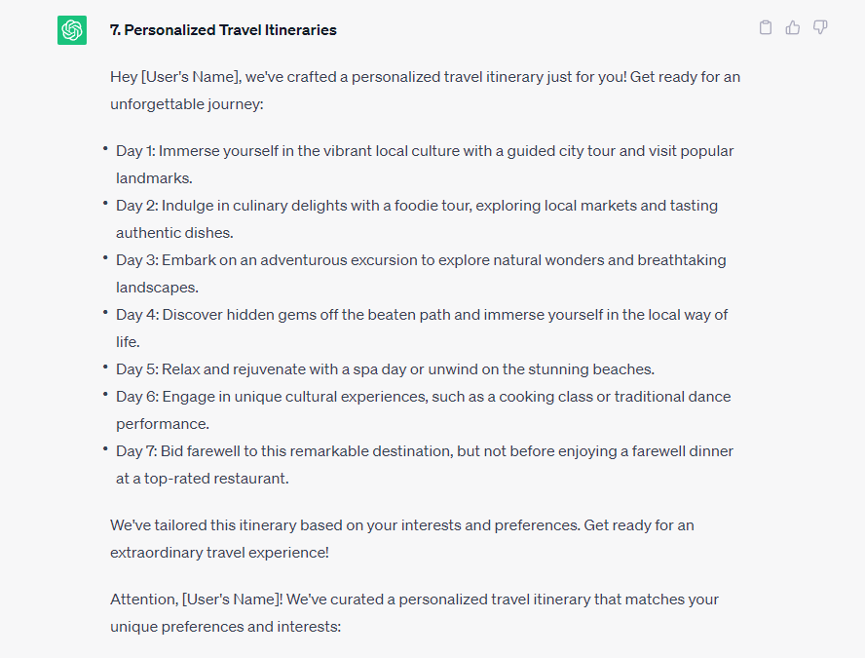The image size is (865, 658).
Task: Click the ChatGPT logo avatar icon
Action: click(72, 30)
